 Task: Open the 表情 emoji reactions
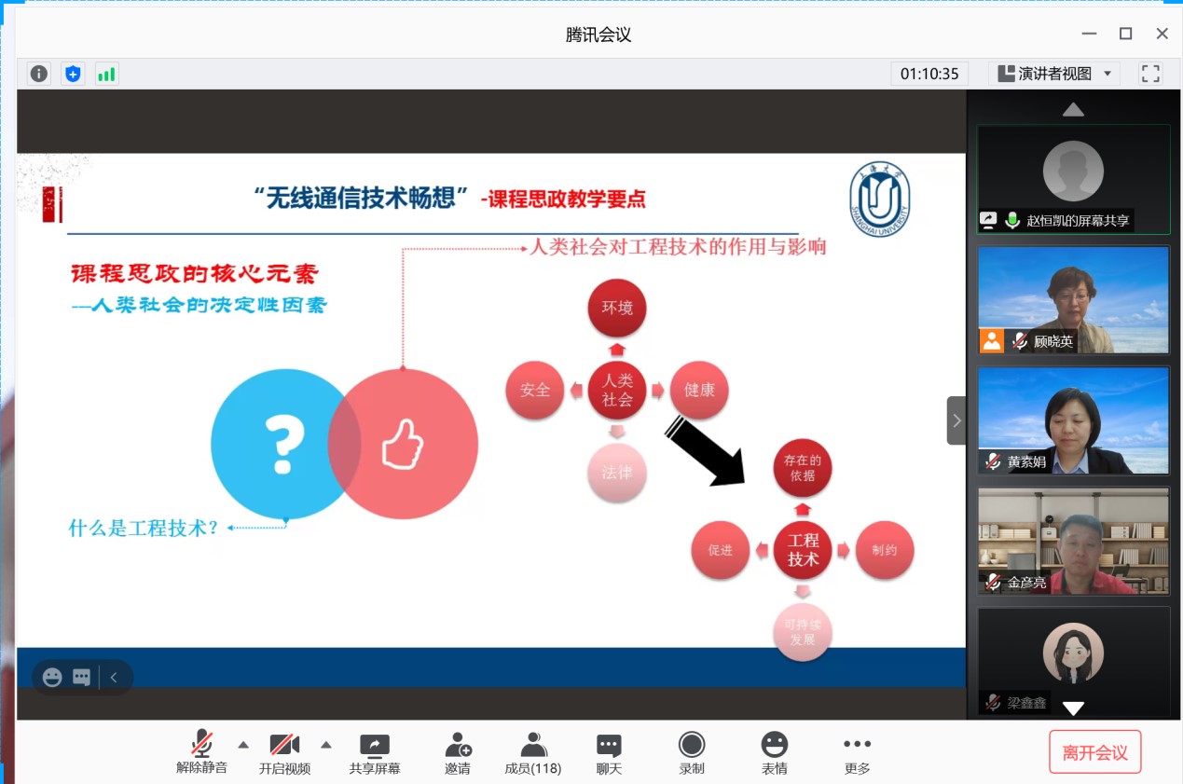(774, 753)
